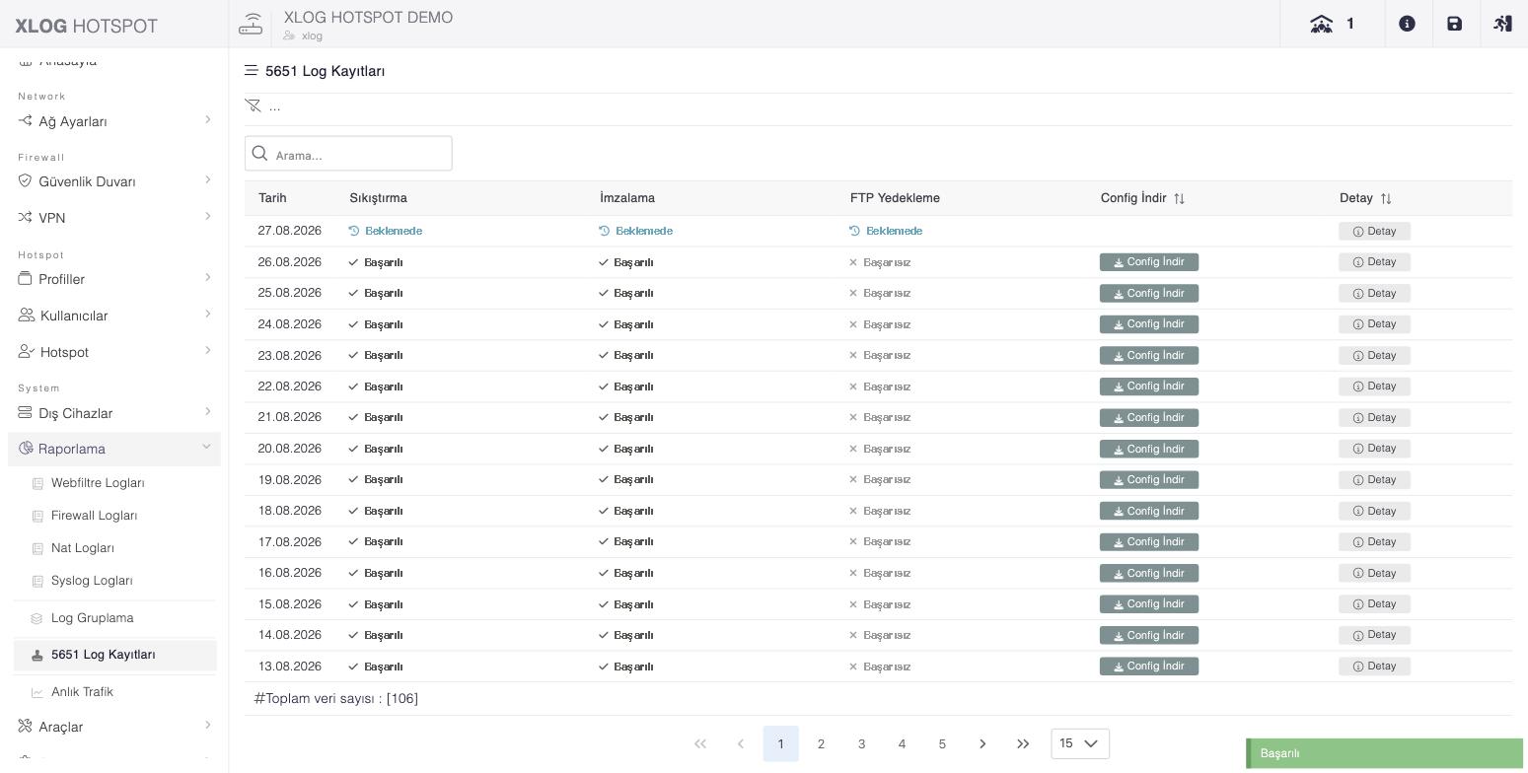Click the save disk icon in header
Viewport: 1528px width, 773px height.
1455,24
